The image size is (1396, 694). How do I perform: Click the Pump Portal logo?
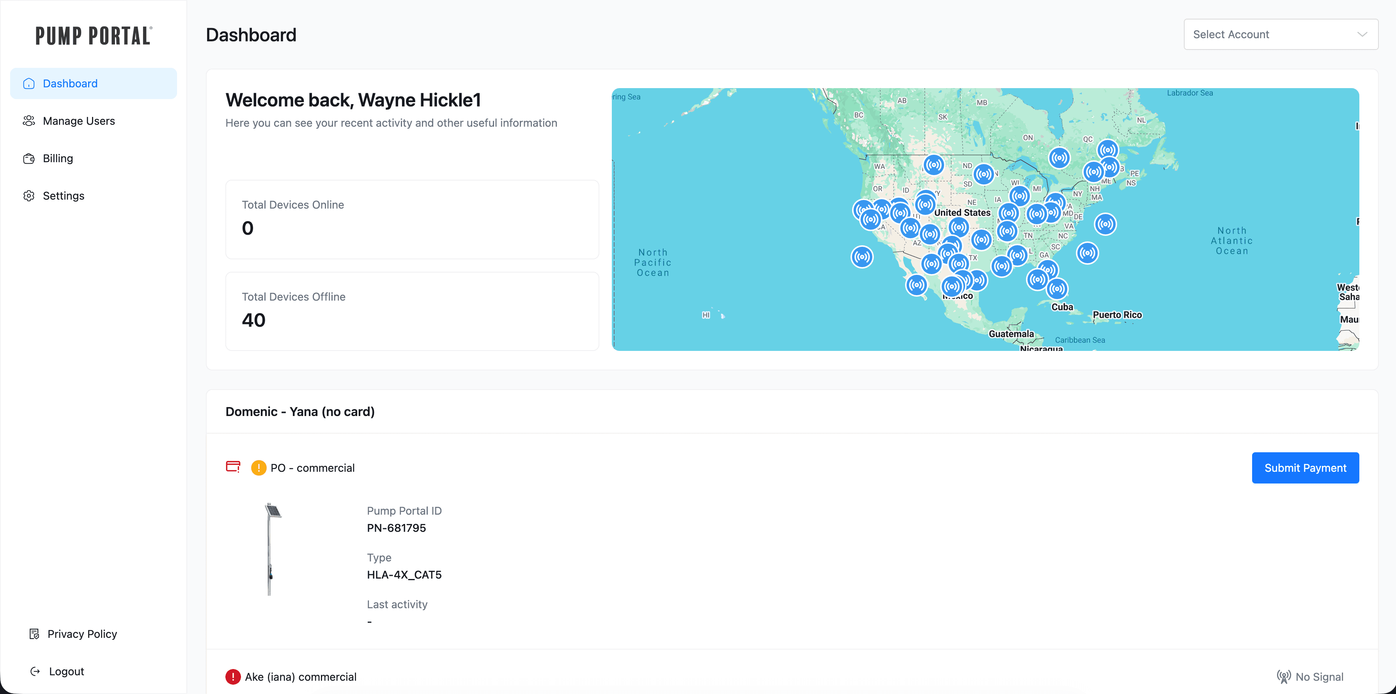click(94, 36)
